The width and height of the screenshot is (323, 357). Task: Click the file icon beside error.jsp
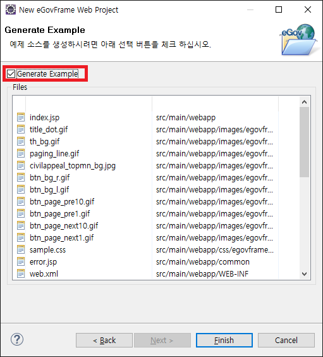(21, 262)
